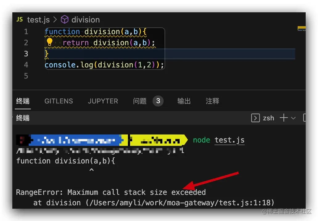Screen dimensions: 318x221
Task: Open the quick fix lightbulb on line 2
Action: point(50,42)
